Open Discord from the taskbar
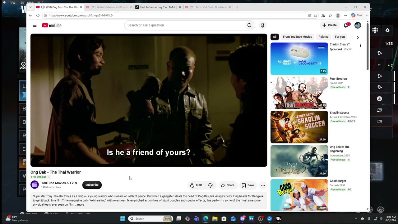Image resolution: width=398 pixels, height=224 pixels. [x=242, y=219]
